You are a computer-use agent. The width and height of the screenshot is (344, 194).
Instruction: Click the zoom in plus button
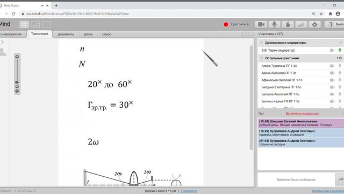tap(17, 57)
